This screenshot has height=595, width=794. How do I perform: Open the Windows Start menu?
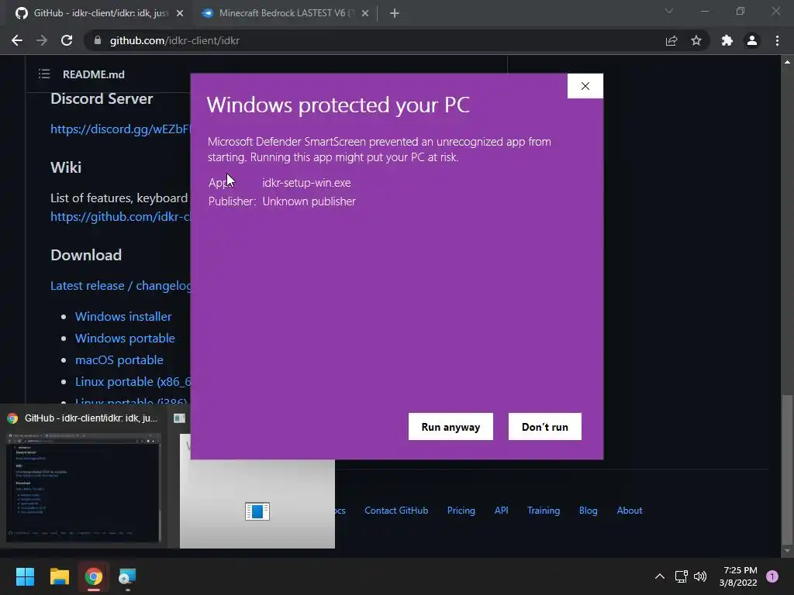(x=25, y=576)
